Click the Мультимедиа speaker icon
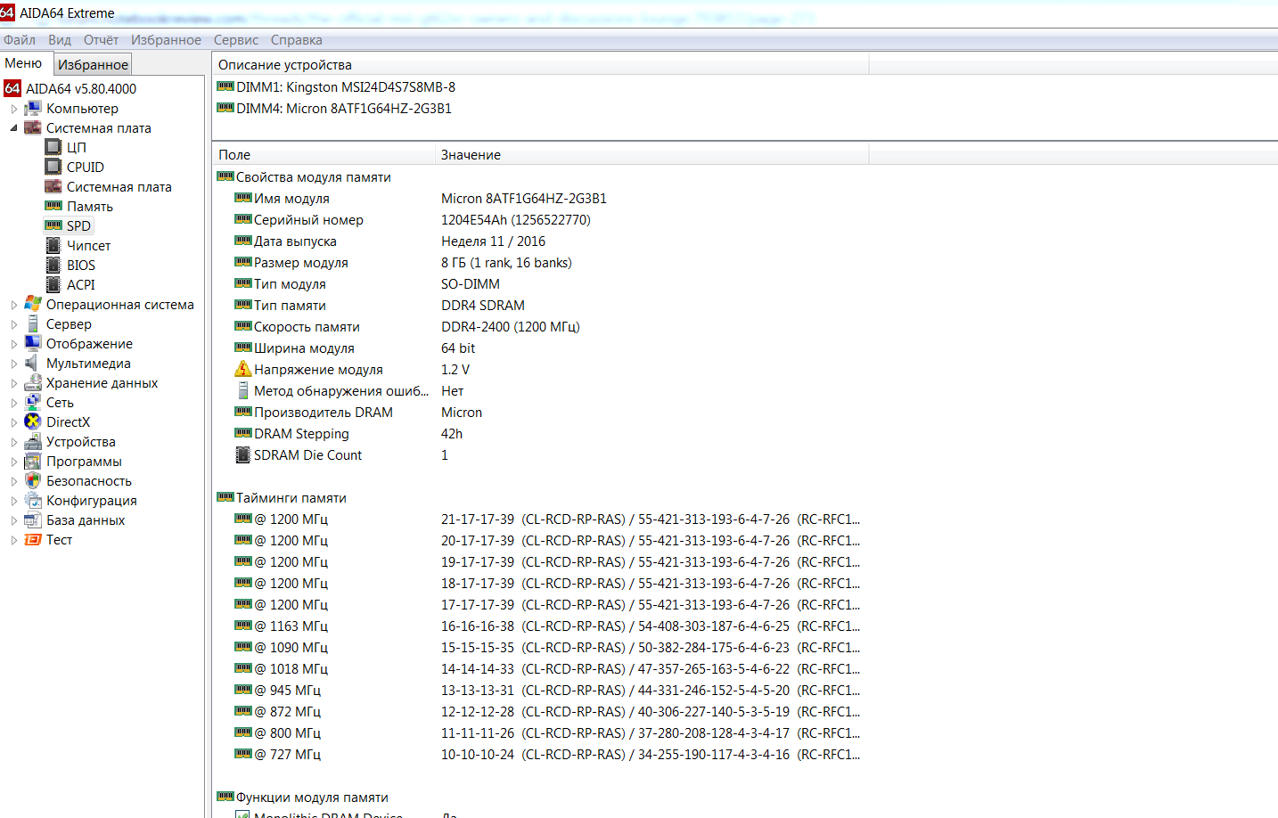Viewport: 1278px width, 818px height. [x=33, y=363]
